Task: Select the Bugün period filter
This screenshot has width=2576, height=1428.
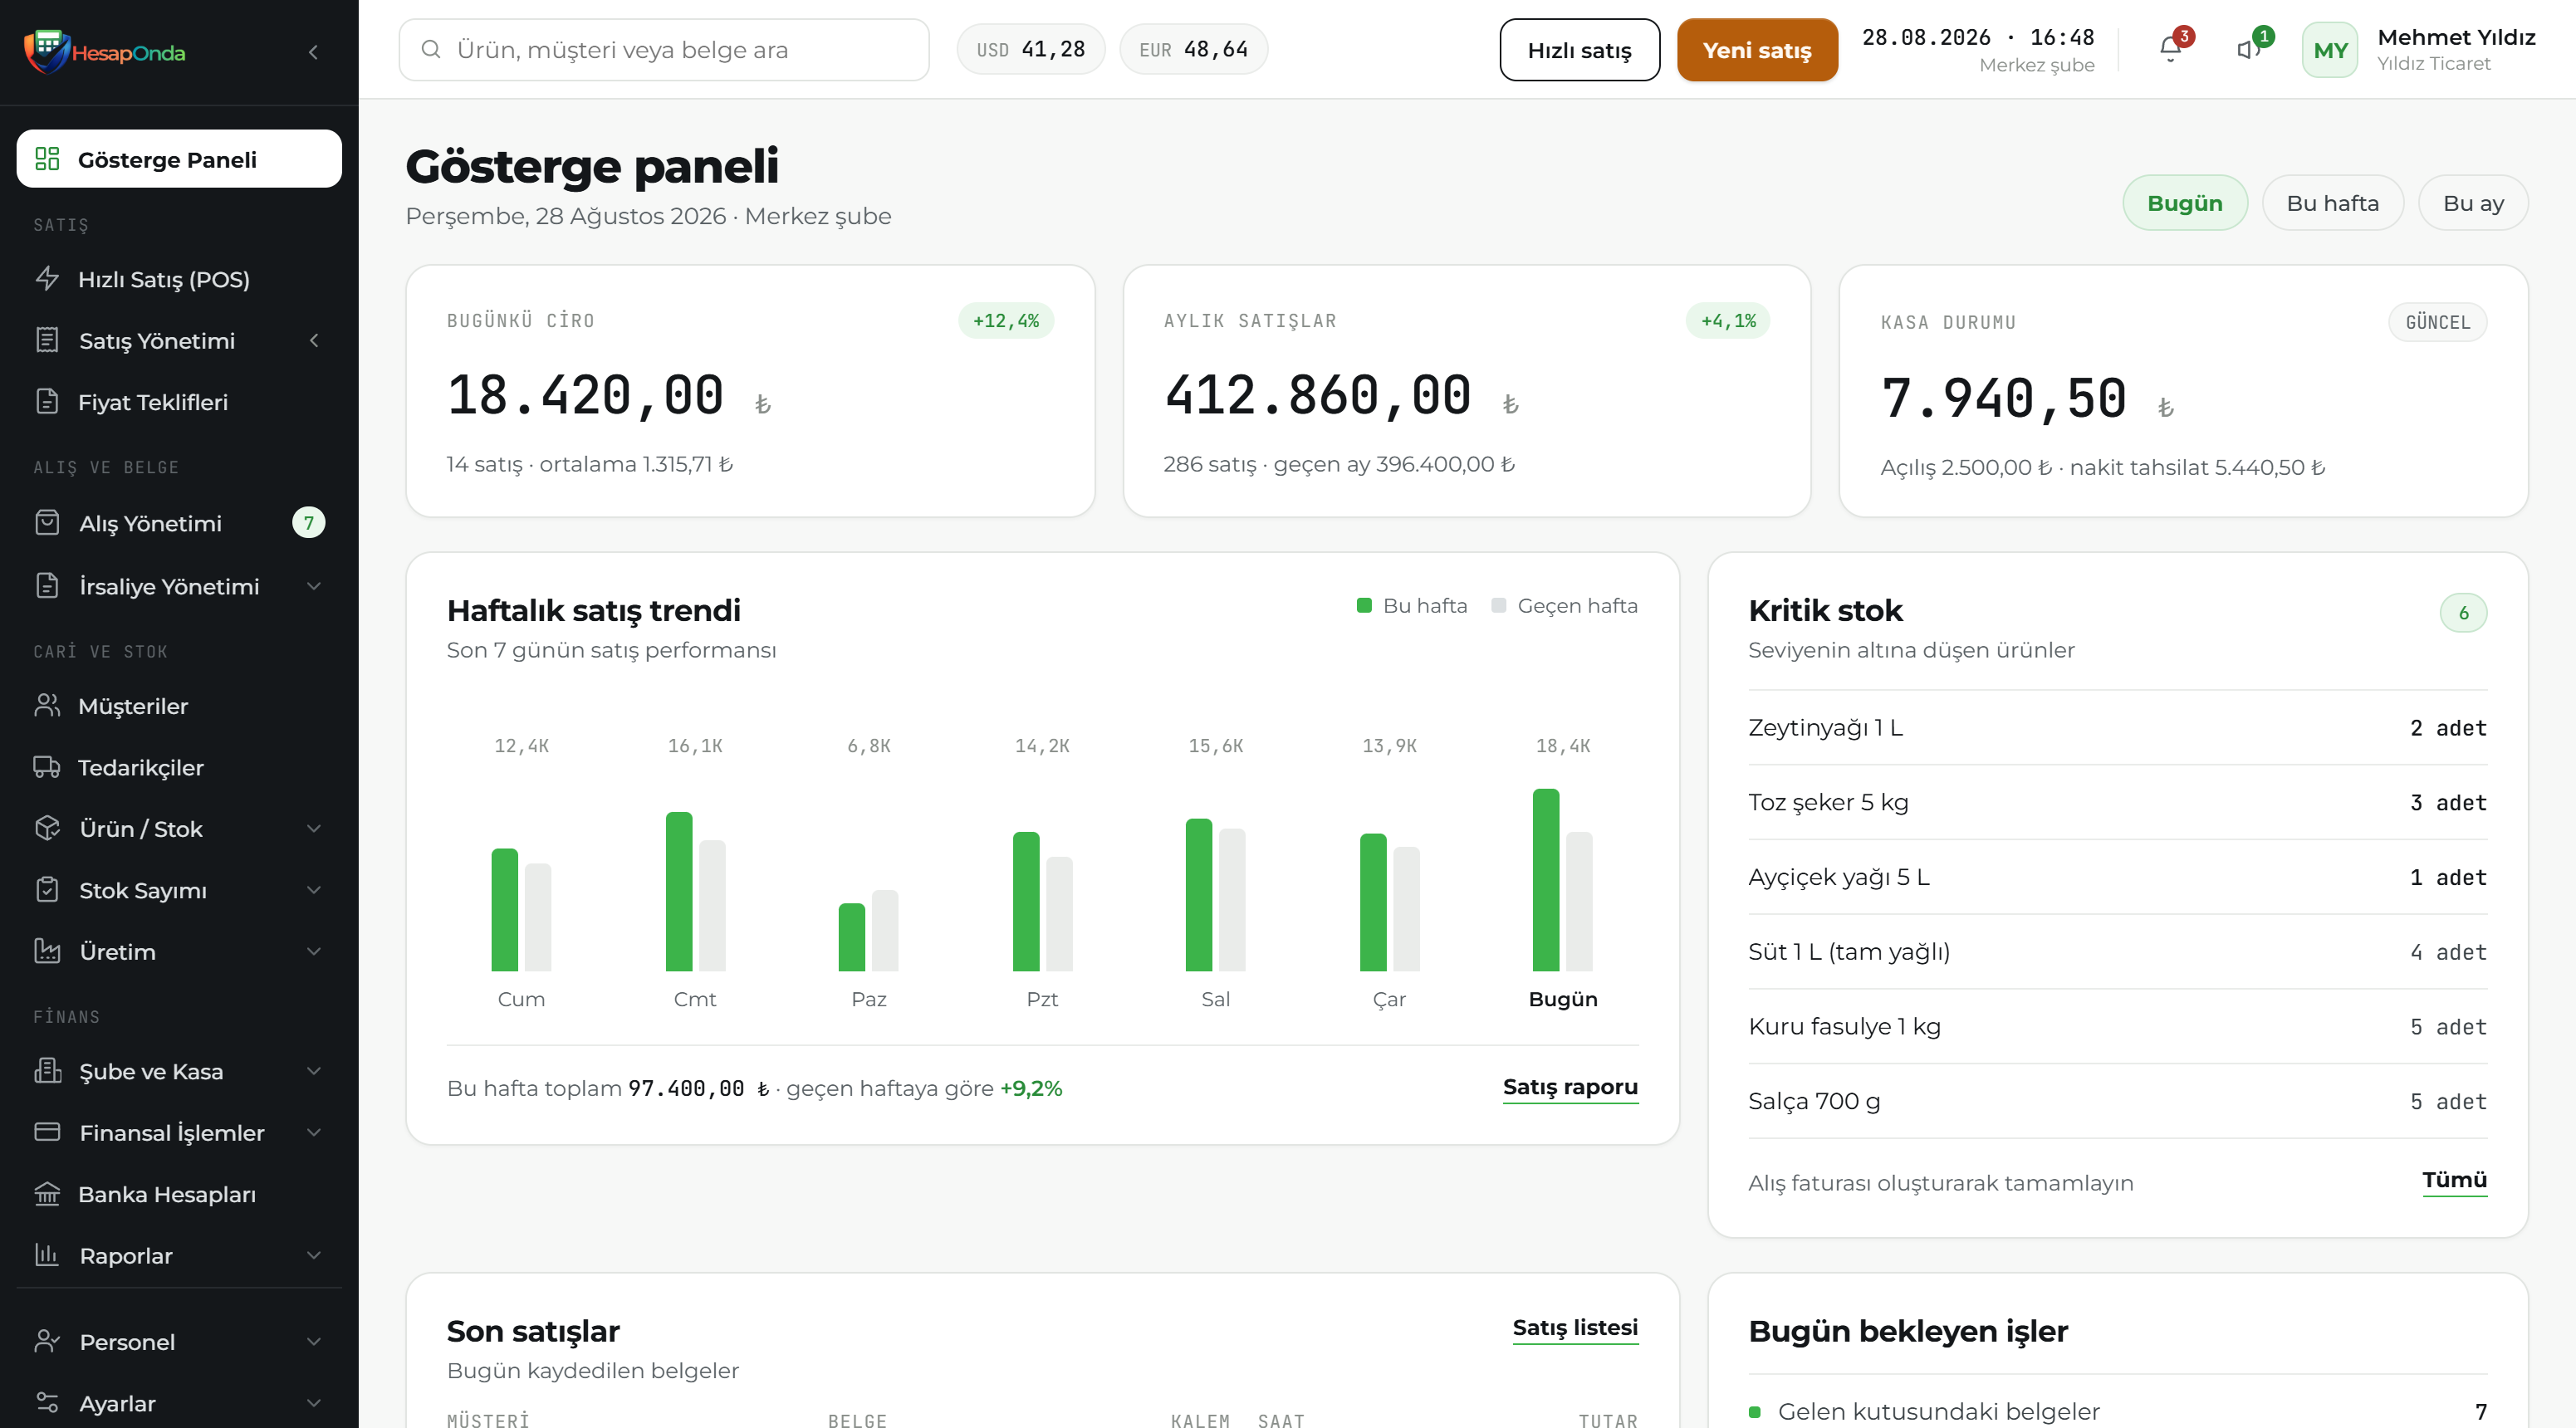Action: (x=2185, y=203)
